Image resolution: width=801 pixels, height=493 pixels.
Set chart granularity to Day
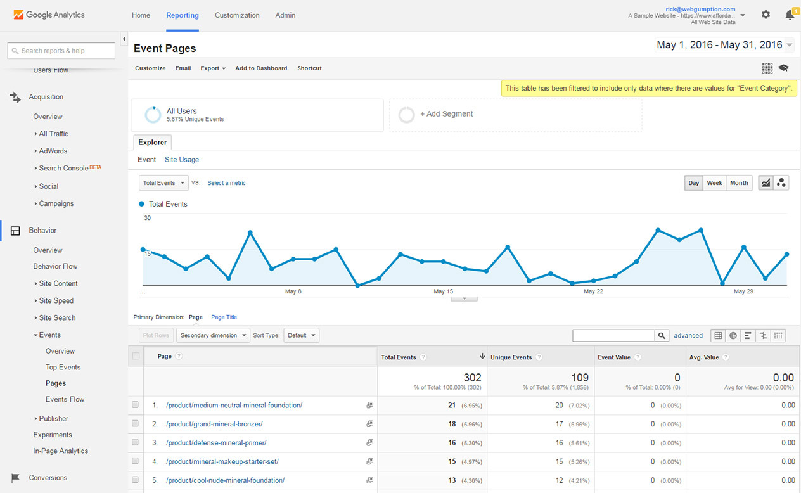pos(694,183)
